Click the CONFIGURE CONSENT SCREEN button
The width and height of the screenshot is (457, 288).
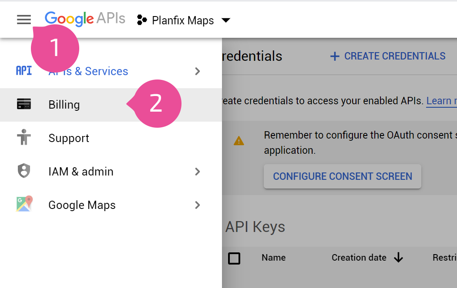(343, 176)
